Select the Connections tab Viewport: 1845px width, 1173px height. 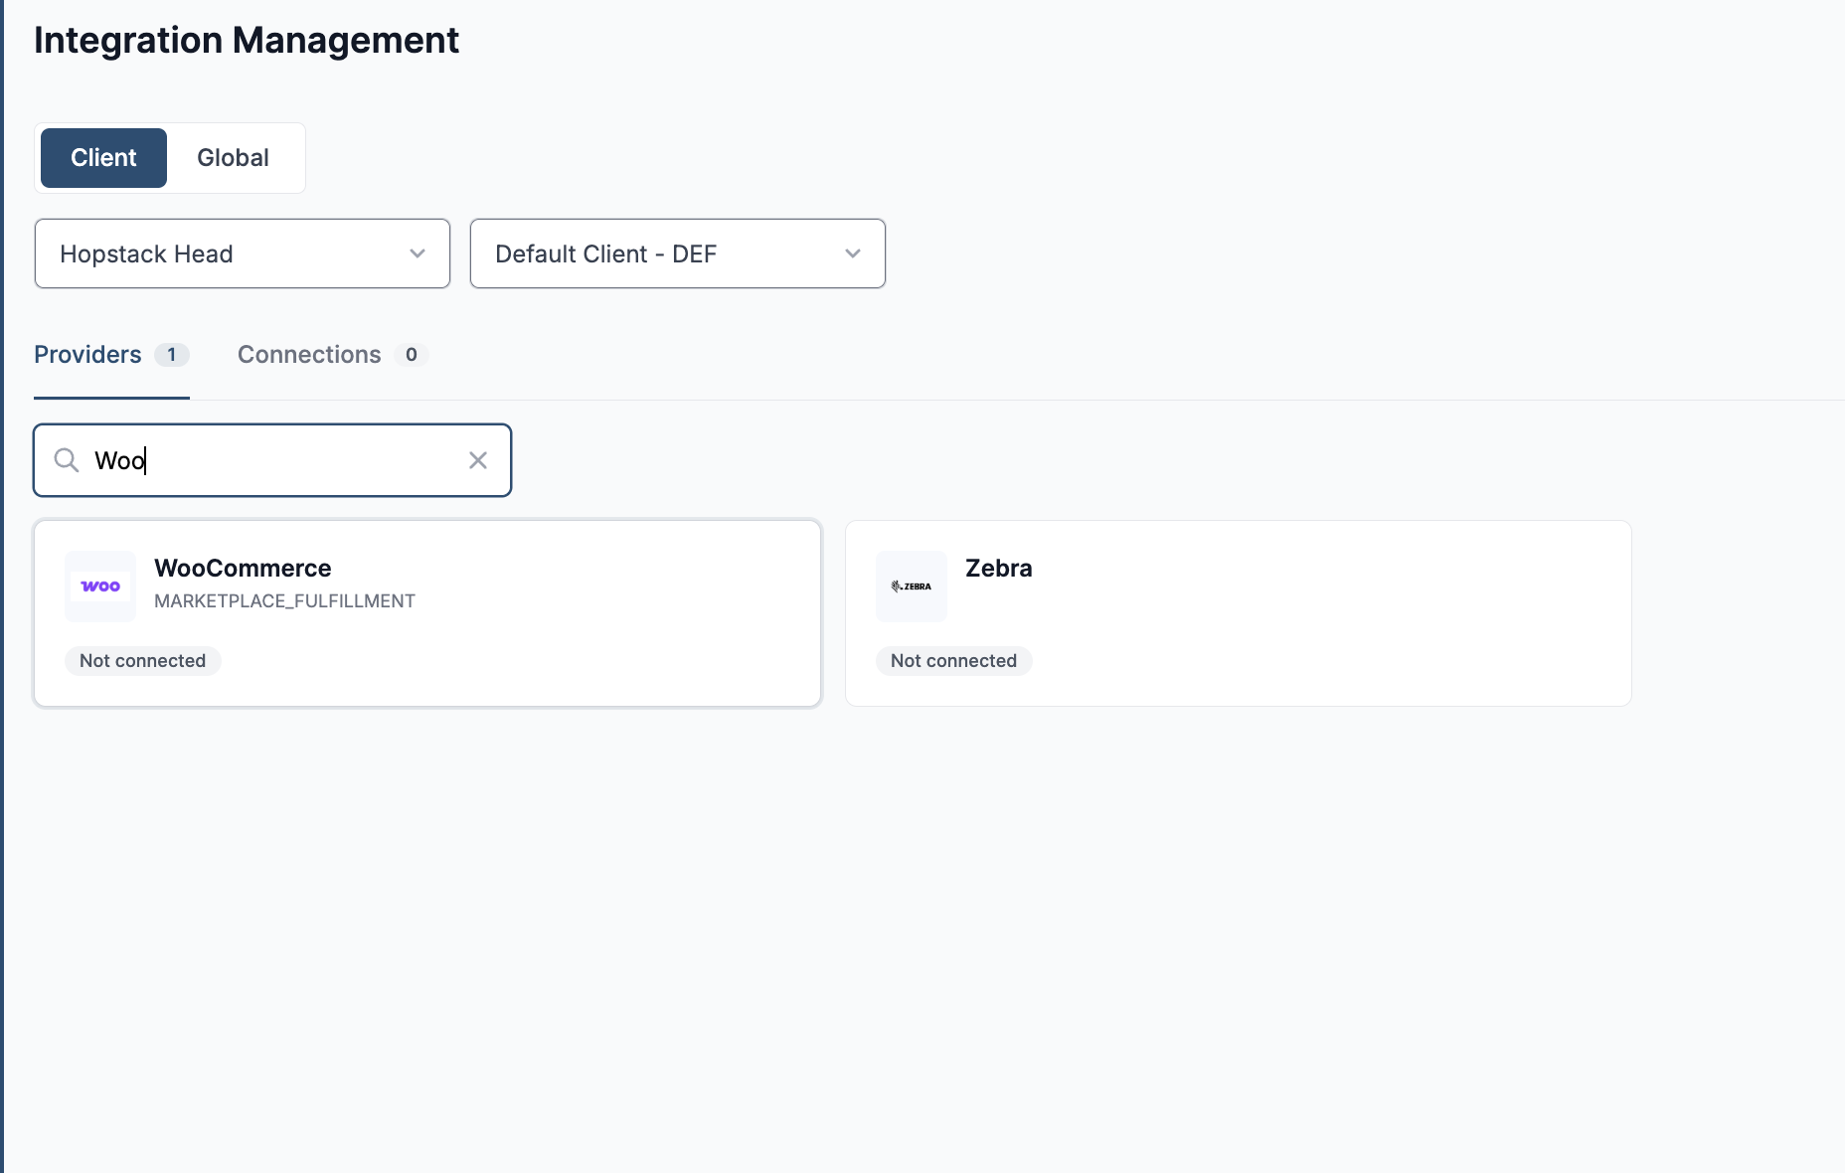(x=333, y=355)
